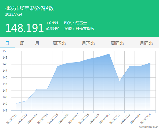The height and width of the screenshot is (130, 159).
Task: Click the up arrow beside 0.334%
Action: pyautogui.click(x=46, y=29)
